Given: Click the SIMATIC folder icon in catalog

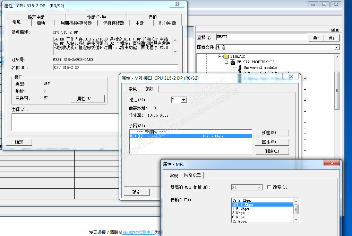Looking at the screenshot, I should (x=226, y=56).
